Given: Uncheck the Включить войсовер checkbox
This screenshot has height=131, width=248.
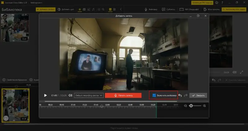Looking at the screenshot, I should pos(154,95).
